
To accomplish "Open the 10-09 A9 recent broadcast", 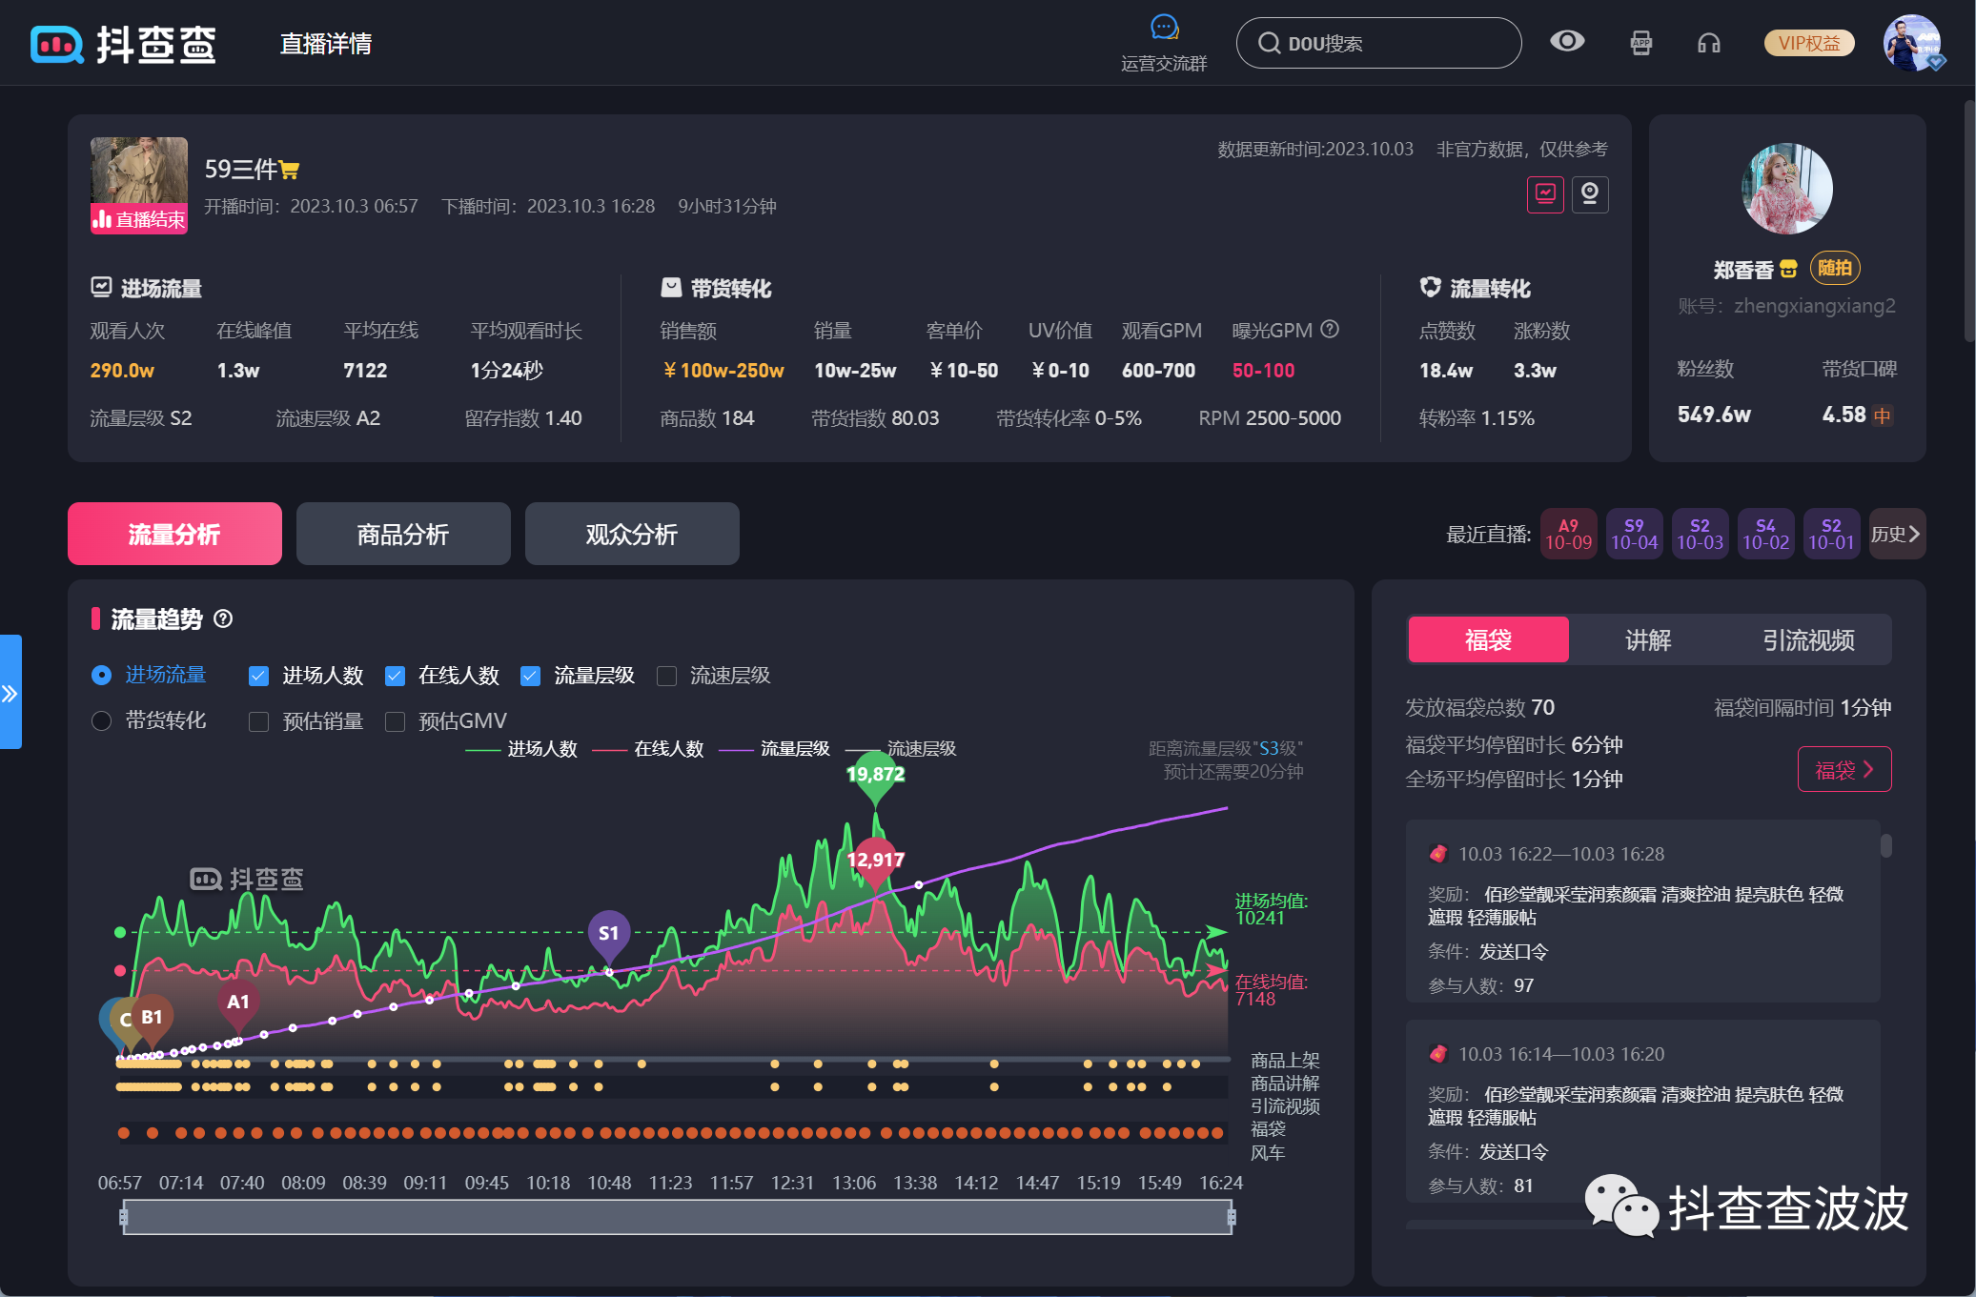I will (1568, 534).
